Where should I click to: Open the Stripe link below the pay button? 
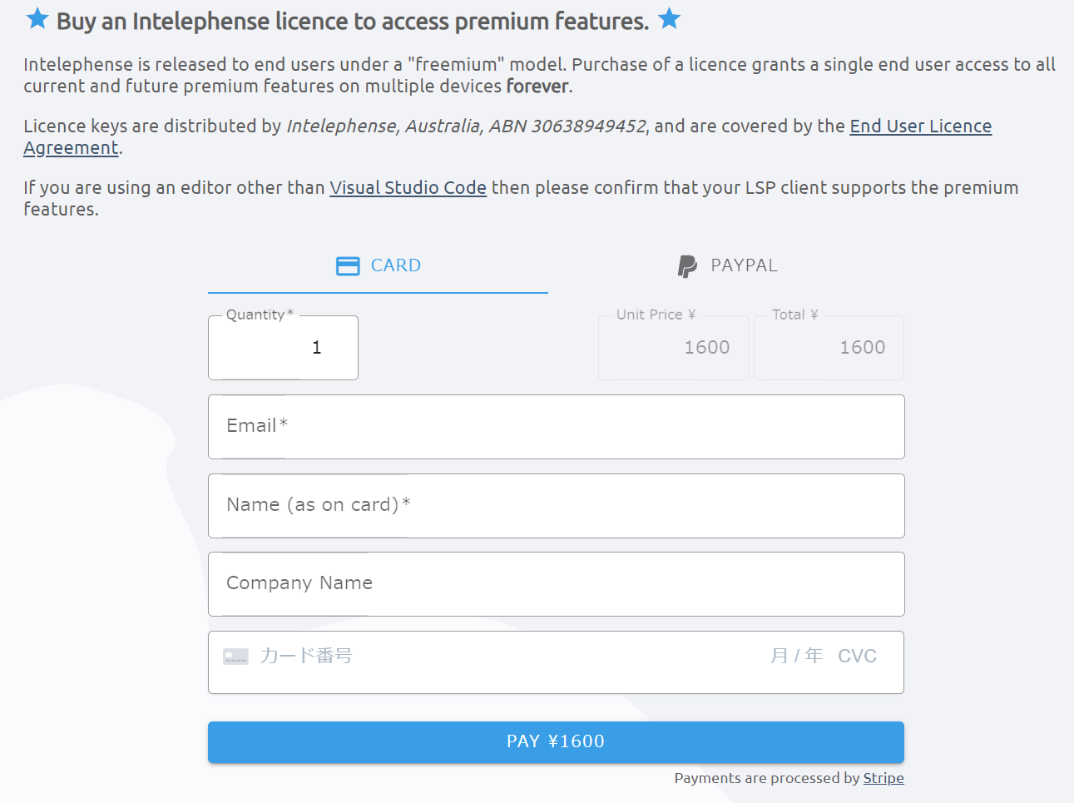(x=883, y=778)
